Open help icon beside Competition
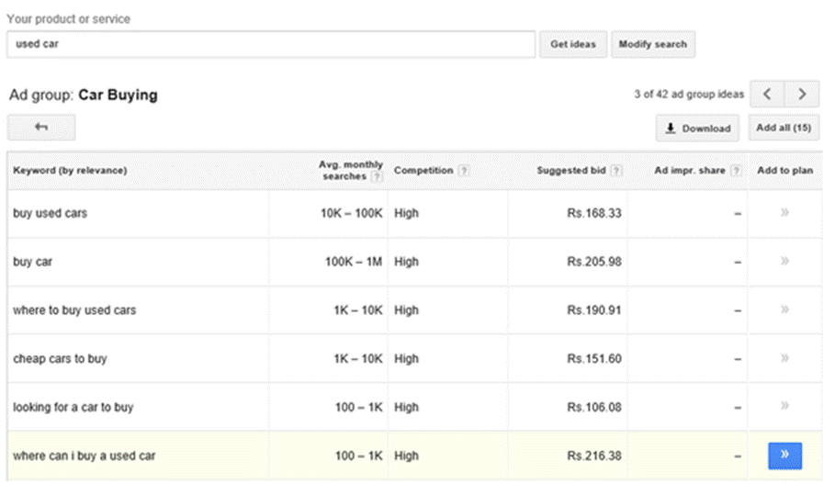This screenshot has height=484, width=835. point(464,171)
